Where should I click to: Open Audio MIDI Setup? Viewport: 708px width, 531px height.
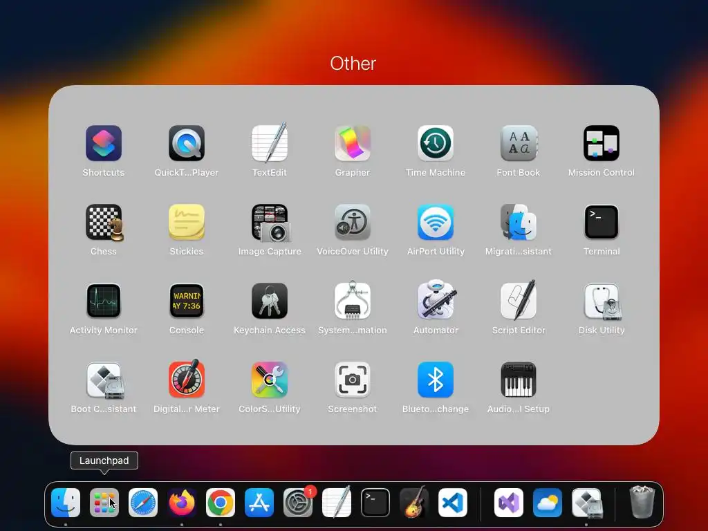pos(519,380)
